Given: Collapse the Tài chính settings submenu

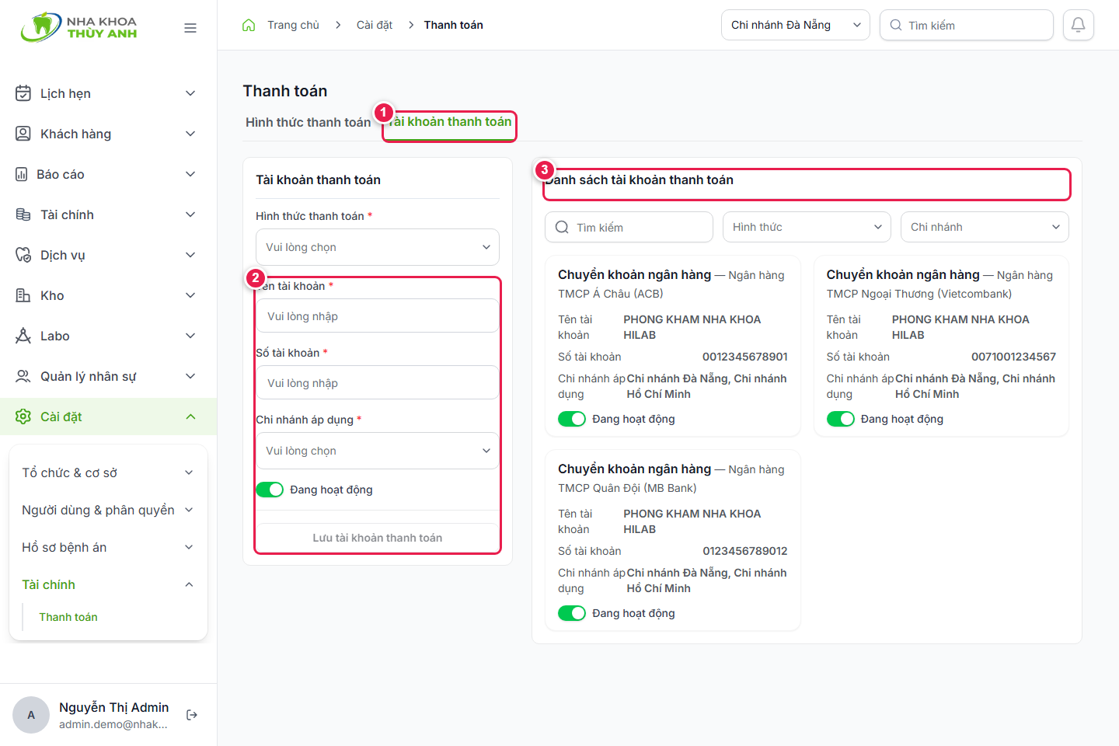Looking at the screenshot, I should [x=108, y=584].
